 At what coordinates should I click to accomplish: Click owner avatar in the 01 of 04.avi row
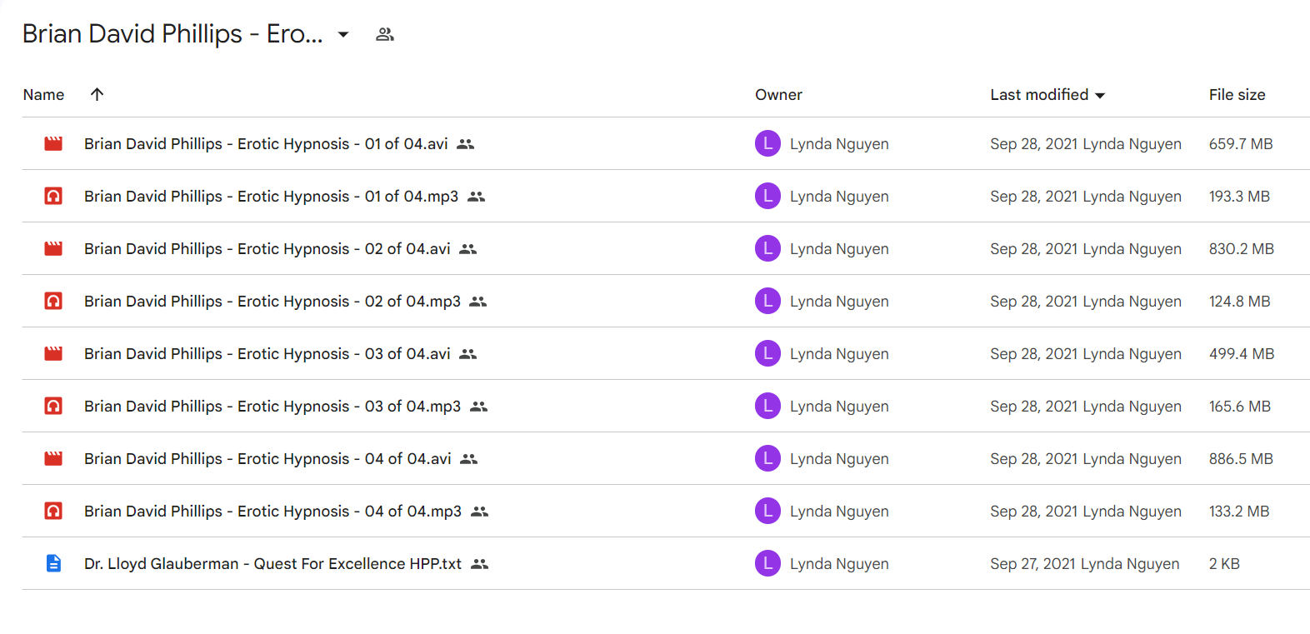pos(767,143)
